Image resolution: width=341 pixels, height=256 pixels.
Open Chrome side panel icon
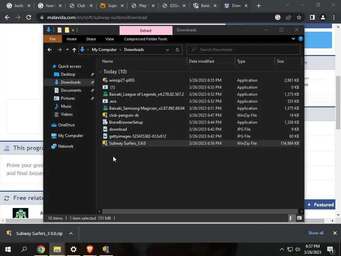click(312, 17)
